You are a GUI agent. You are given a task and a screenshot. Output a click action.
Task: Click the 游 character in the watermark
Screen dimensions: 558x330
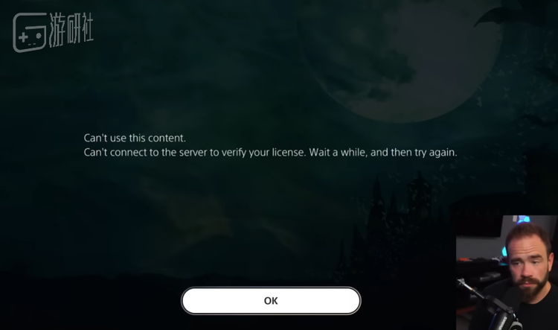pos(57,30)
